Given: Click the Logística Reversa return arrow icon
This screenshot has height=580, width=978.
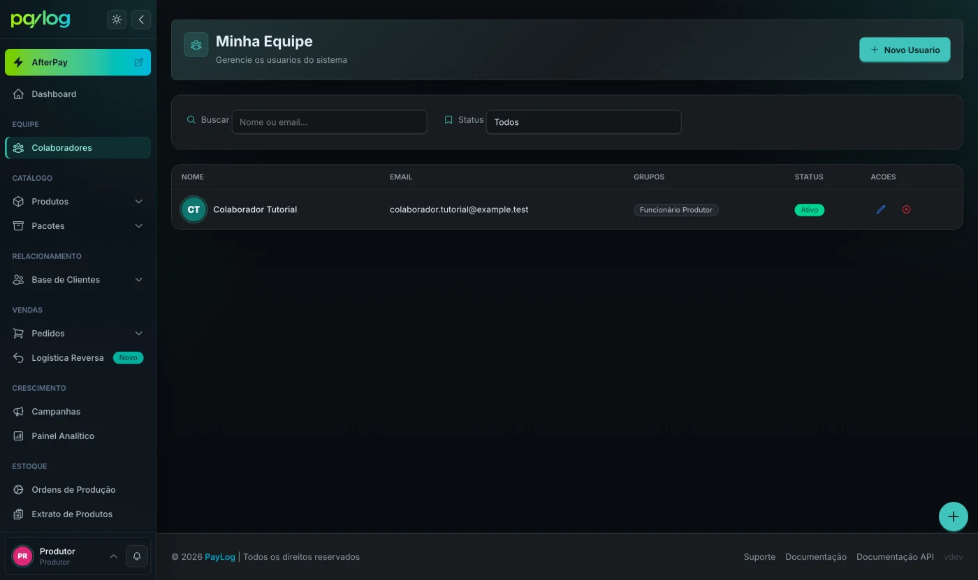Looking at the screenshot, I should 18,358.
